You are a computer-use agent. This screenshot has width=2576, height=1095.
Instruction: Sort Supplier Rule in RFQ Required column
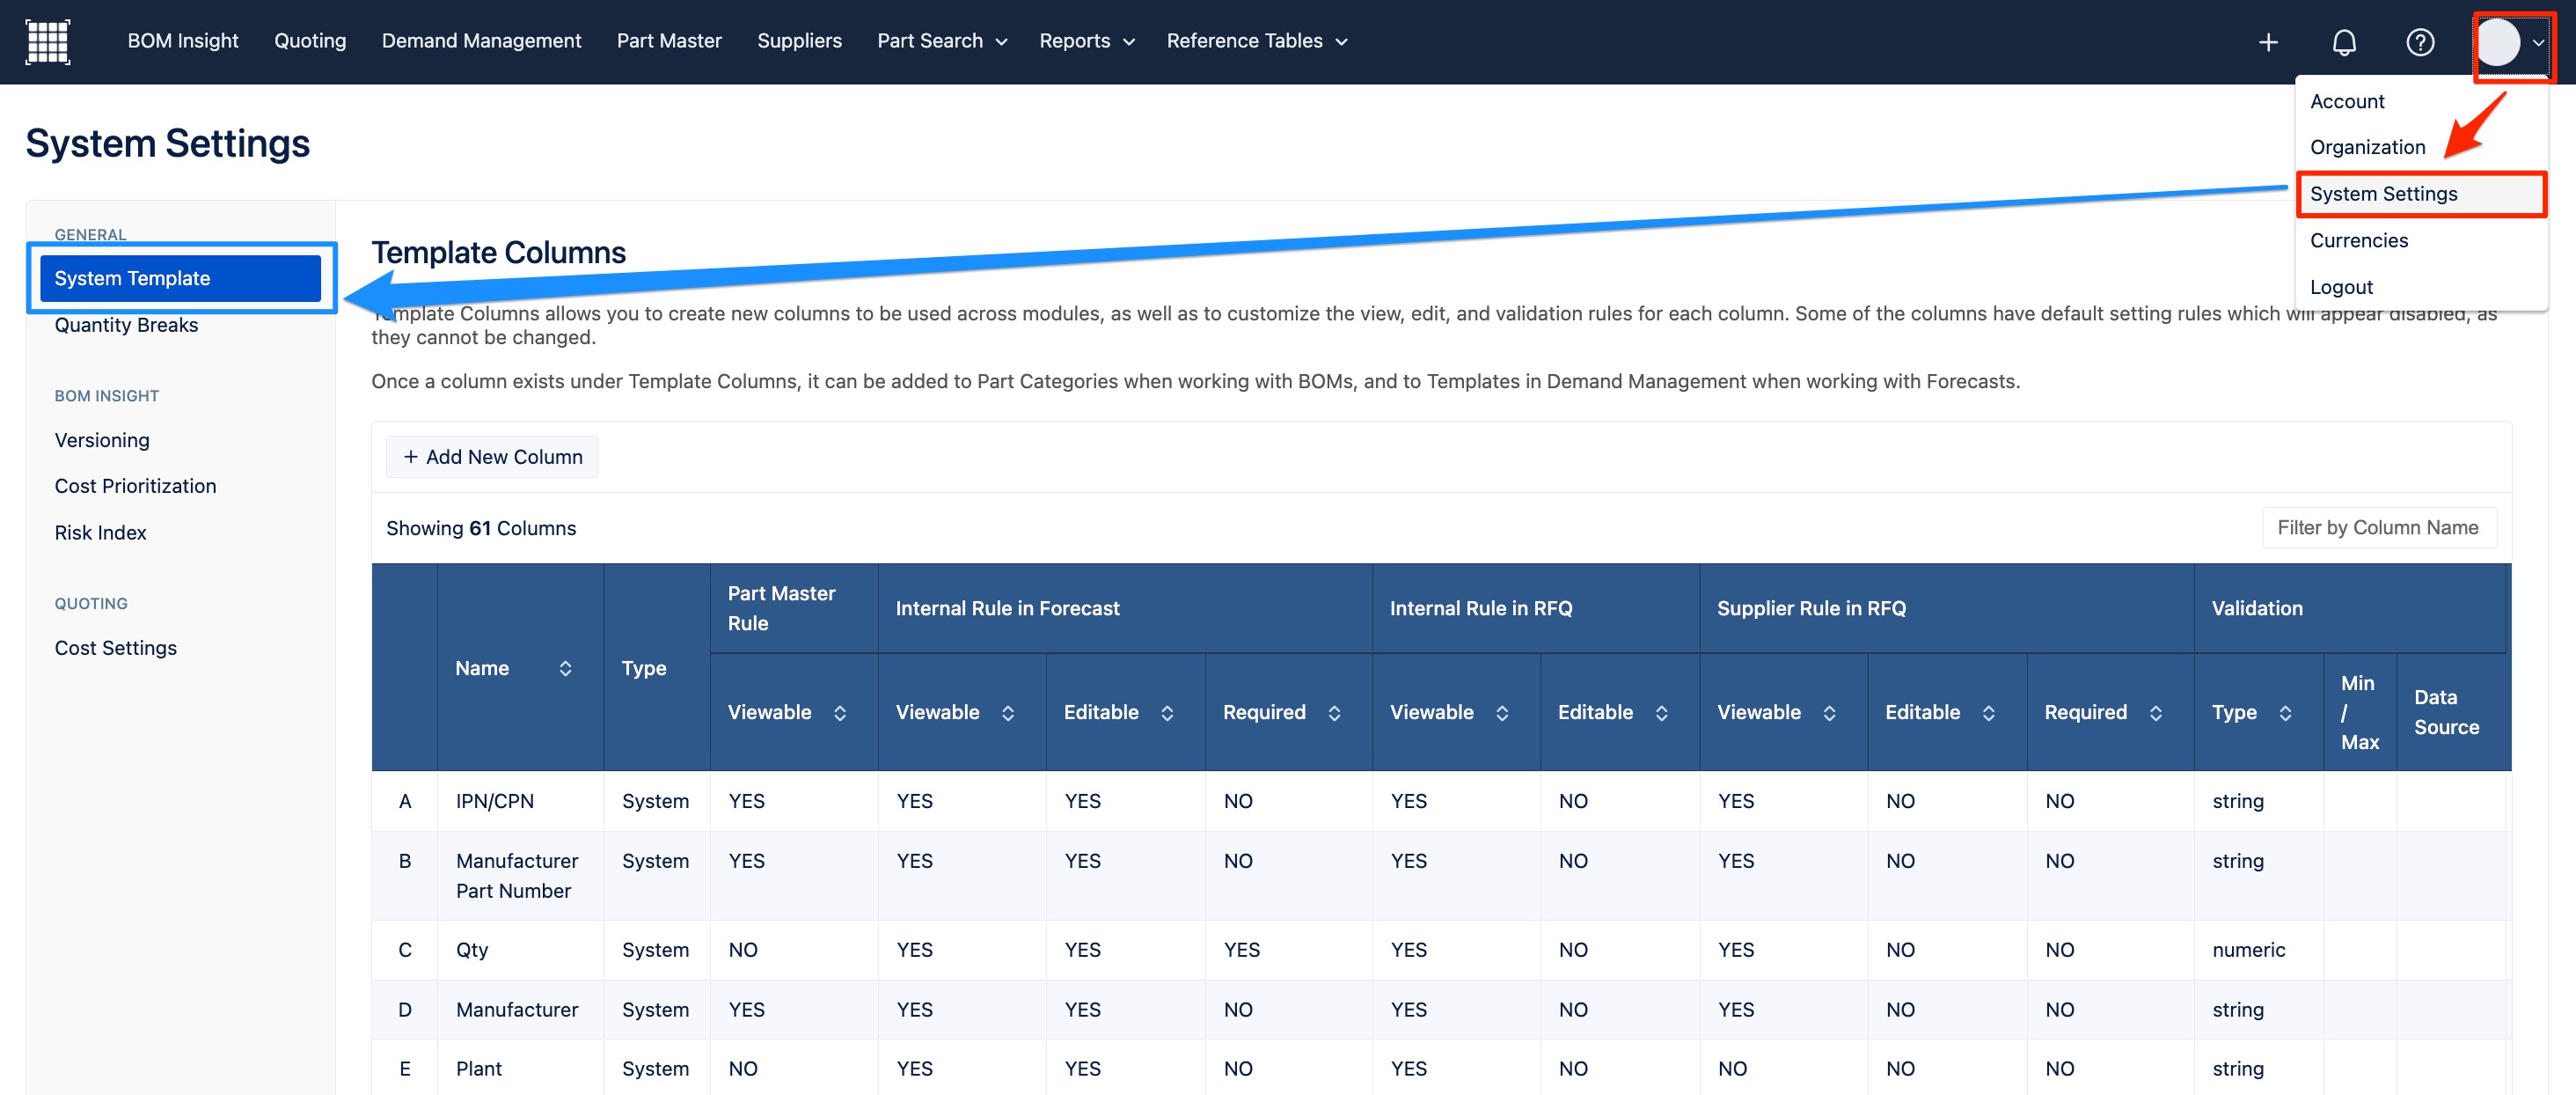coord(2155,713)
